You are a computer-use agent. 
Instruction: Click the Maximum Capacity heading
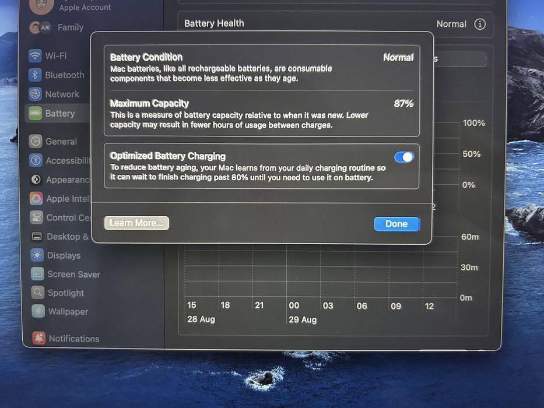click(149, 103)
